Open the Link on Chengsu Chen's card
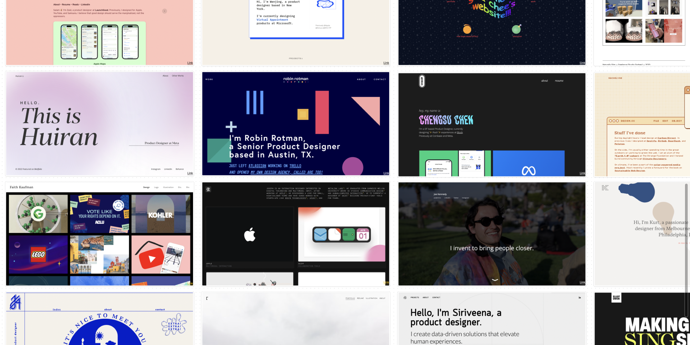The height and width of the screenshot is (345, 690). [582, 173]
